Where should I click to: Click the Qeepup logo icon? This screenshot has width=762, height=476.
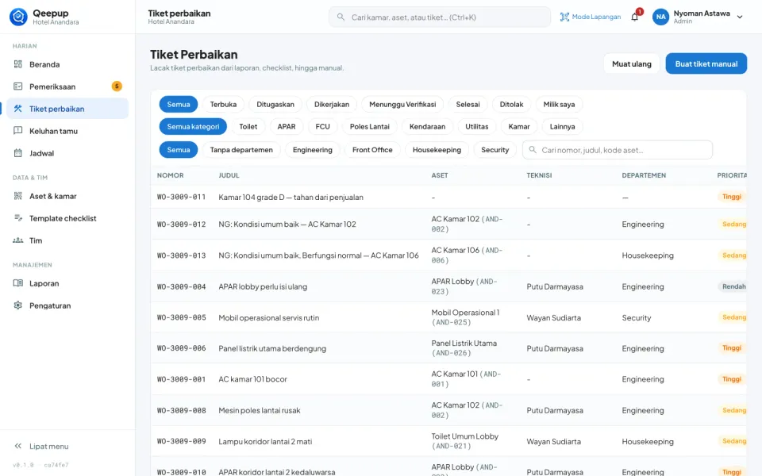pyautogui.click(x=18, y=17)
